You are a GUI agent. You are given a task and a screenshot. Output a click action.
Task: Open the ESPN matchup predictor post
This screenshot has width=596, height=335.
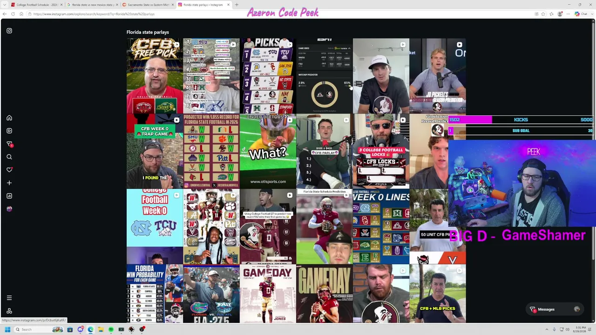(x=325, y=76)
